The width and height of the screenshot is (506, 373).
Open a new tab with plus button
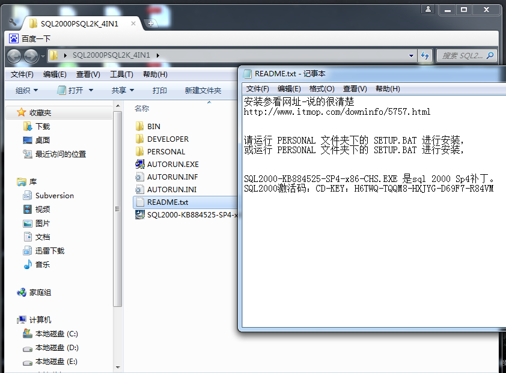coord(150,23)
